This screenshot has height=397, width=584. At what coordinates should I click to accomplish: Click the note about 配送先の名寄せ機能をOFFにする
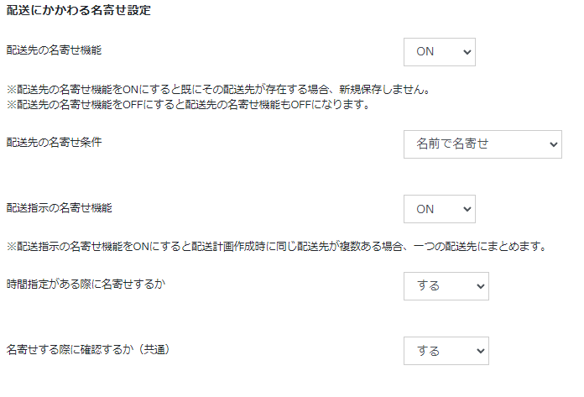[x=189, y=105]
